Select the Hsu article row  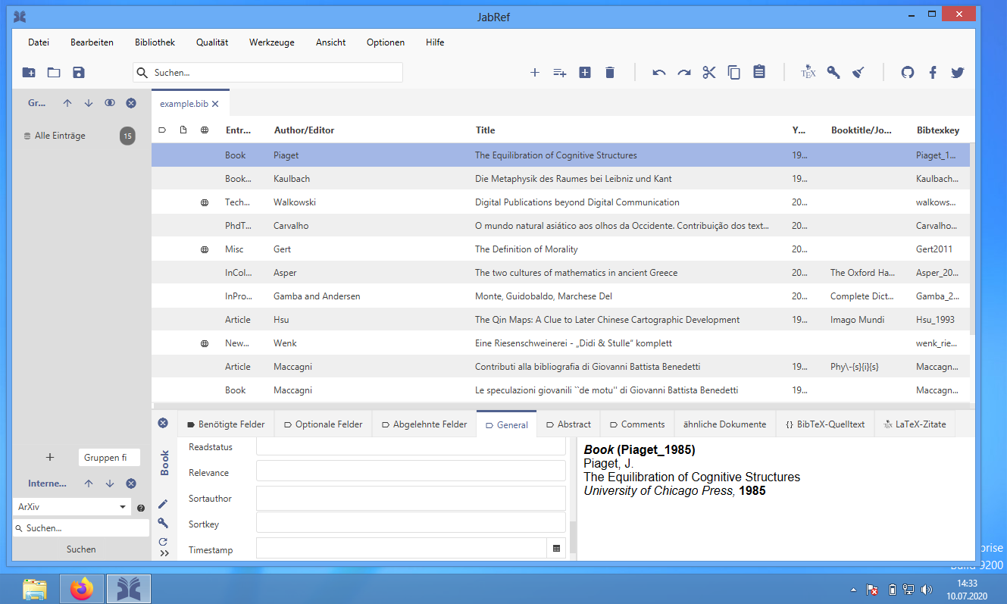click(x=561, y=320)
